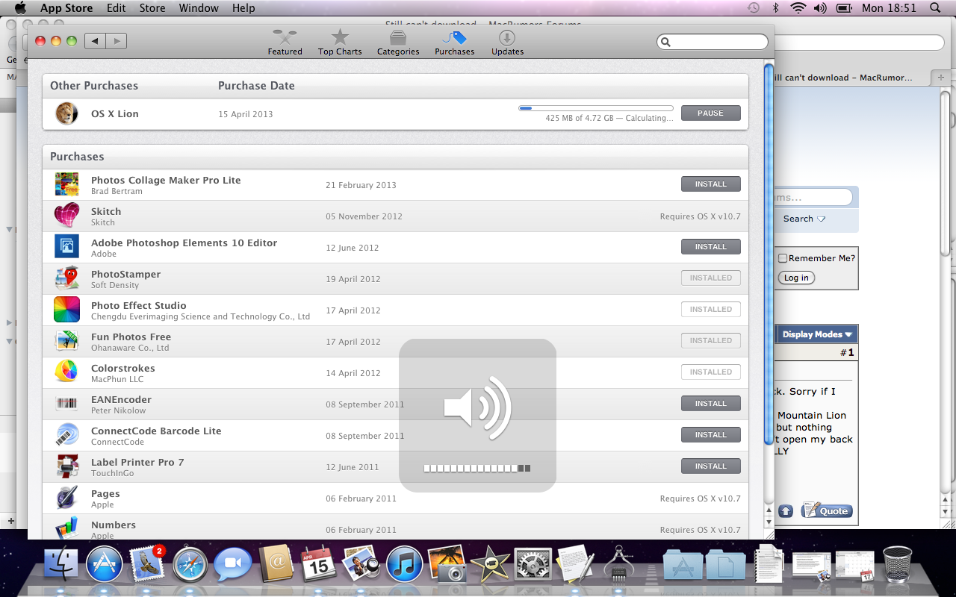Click the PhotoStamper icon

(66, 278)
